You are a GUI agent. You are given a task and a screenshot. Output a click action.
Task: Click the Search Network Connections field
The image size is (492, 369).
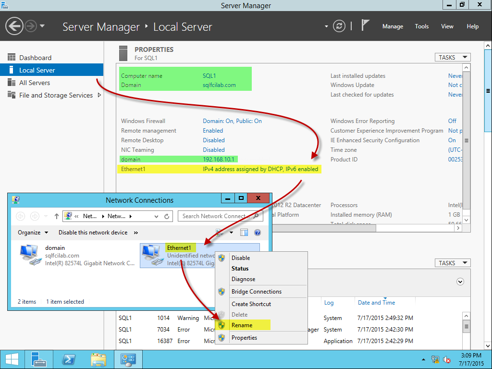(x=220, y=216)
